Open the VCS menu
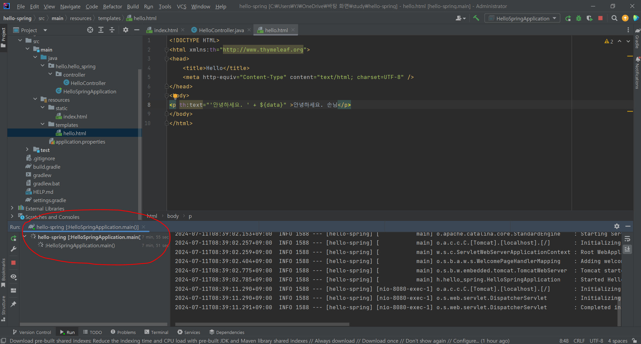This screenshot has width=641, height=344. tap(182, 6)
